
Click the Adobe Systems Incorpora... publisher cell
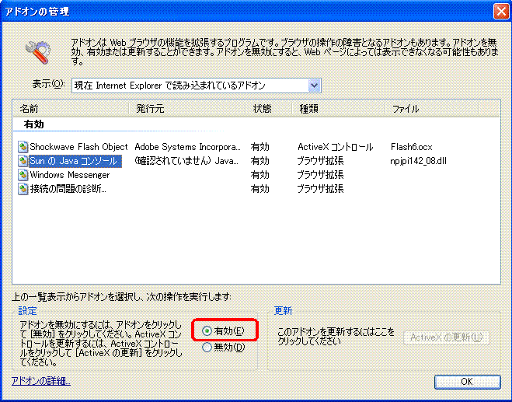187,147
